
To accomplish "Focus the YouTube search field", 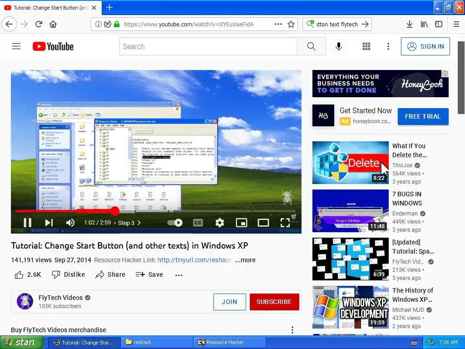I will tap(208, 46).
